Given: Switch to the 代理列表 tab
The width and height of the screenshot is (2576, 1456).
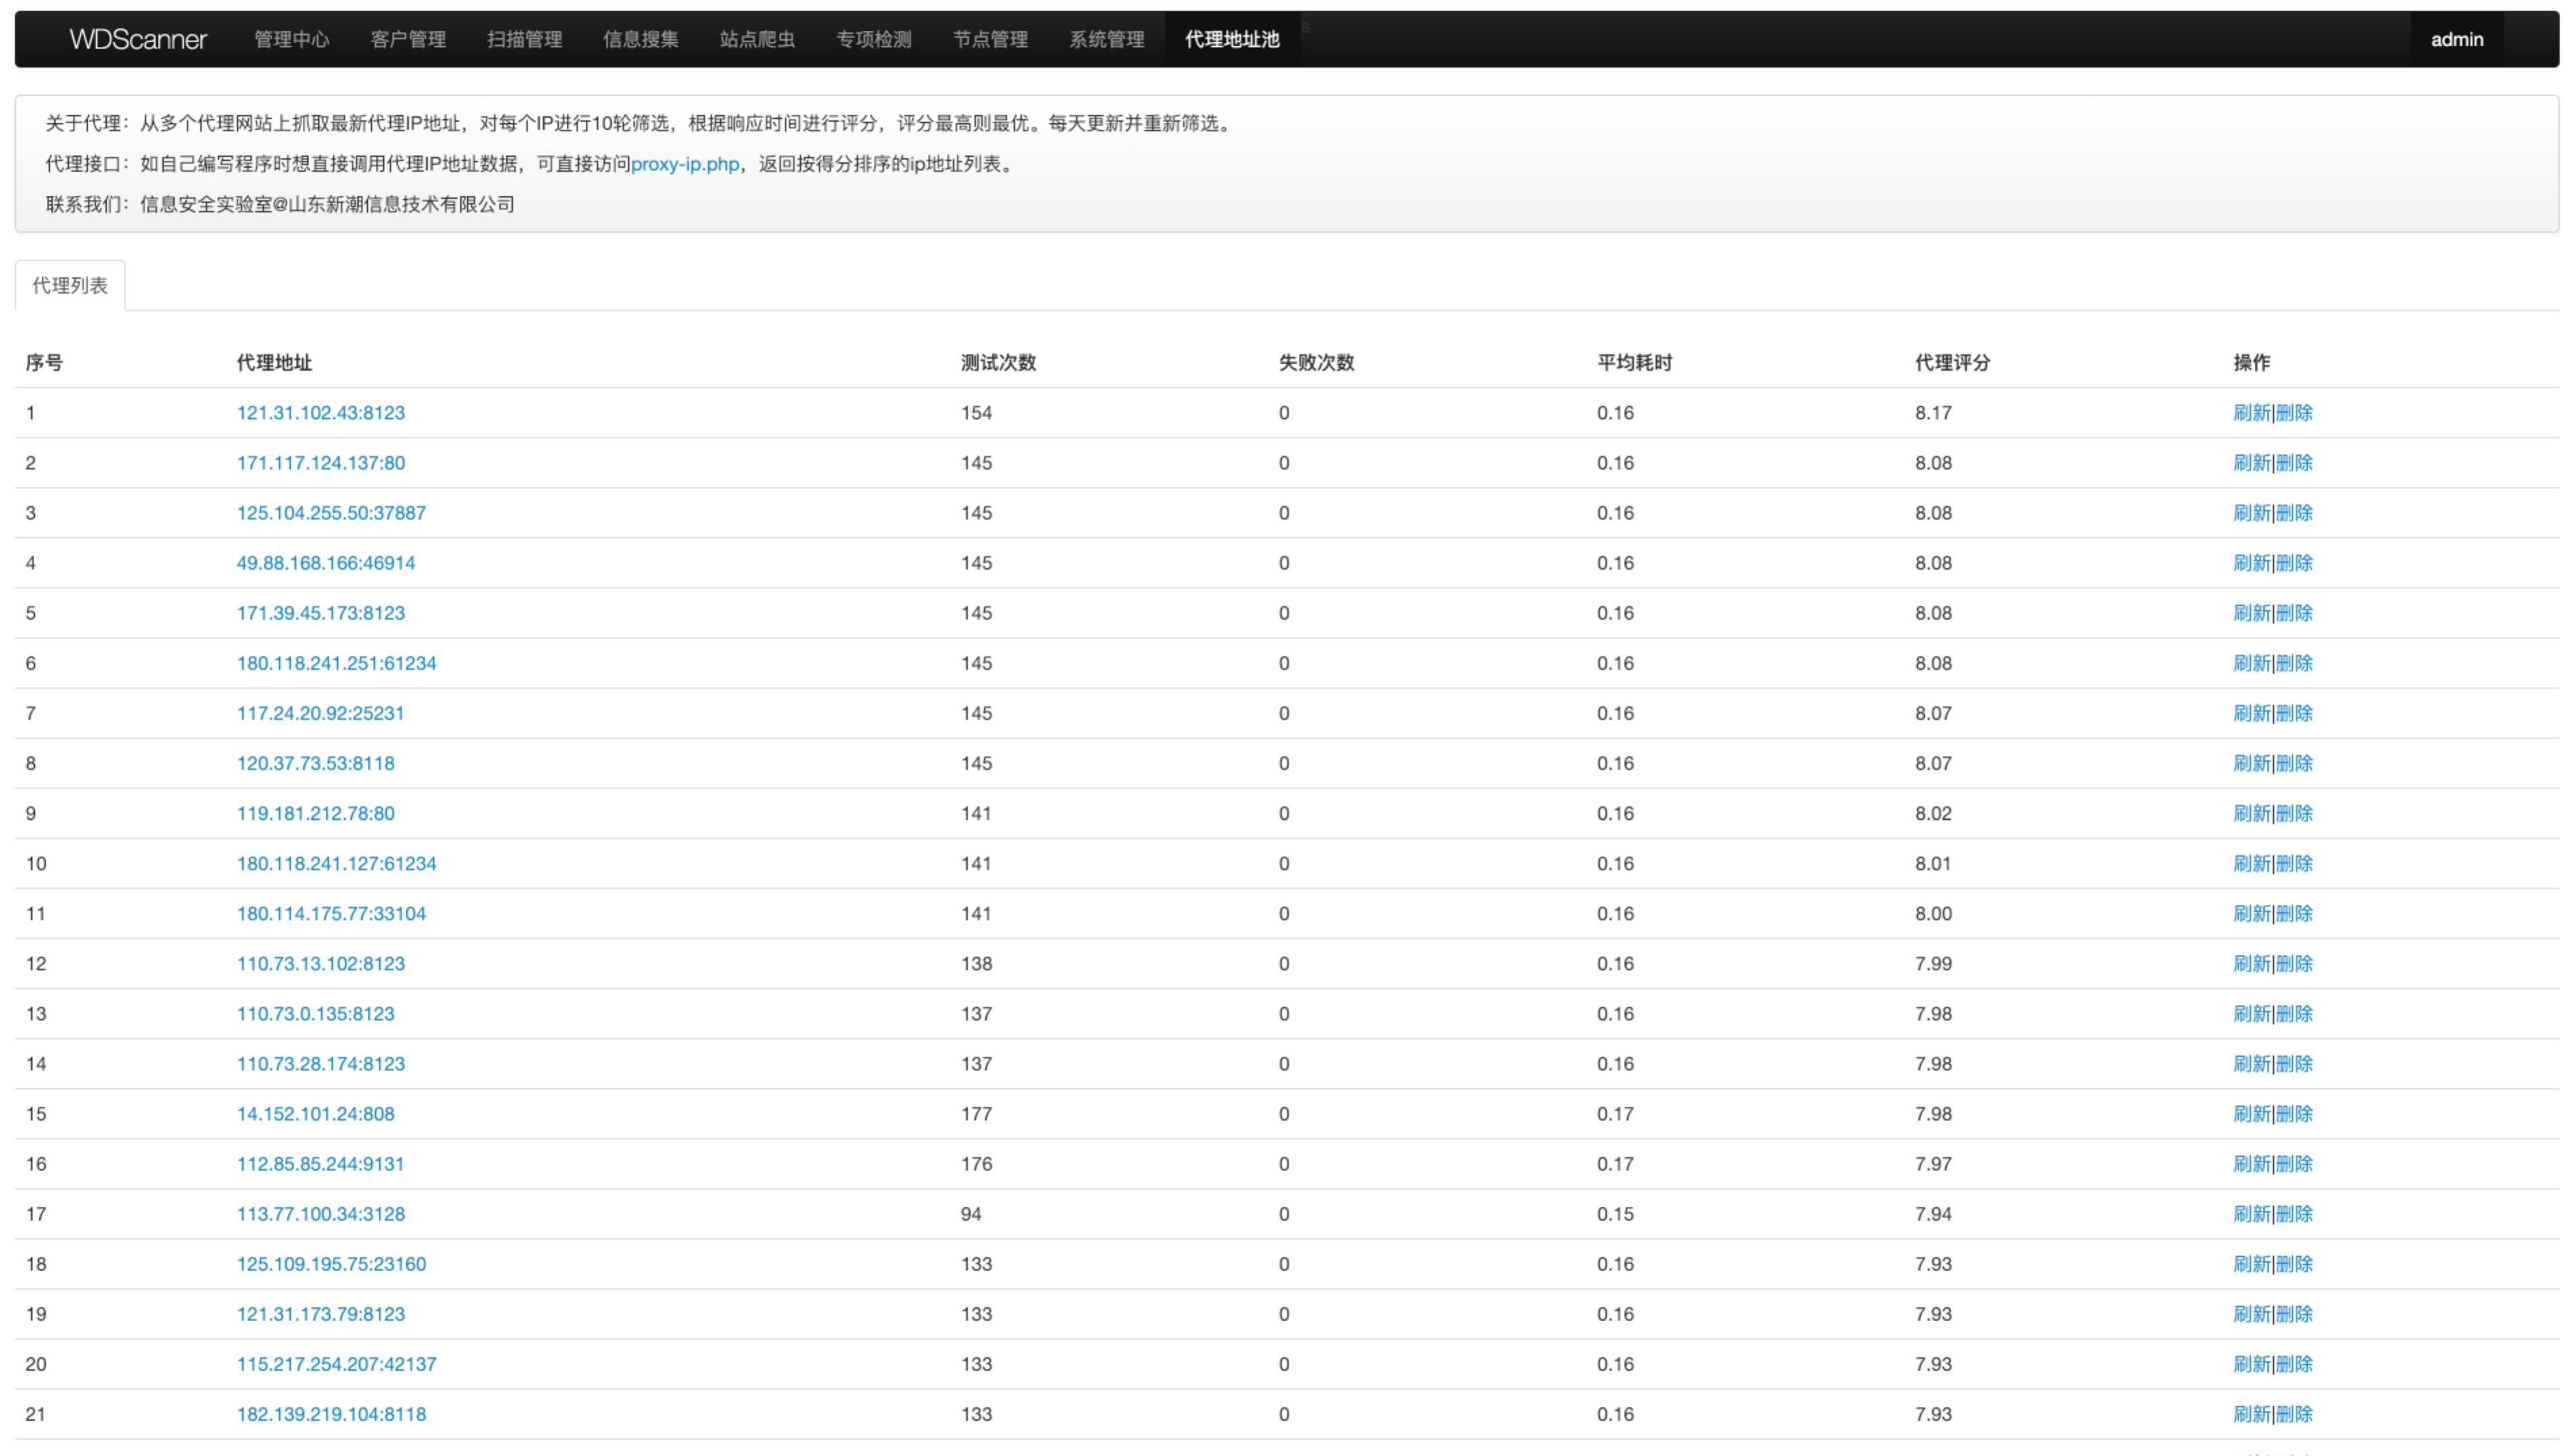Looking at the screenshot, I should click(x=70, y=286).
